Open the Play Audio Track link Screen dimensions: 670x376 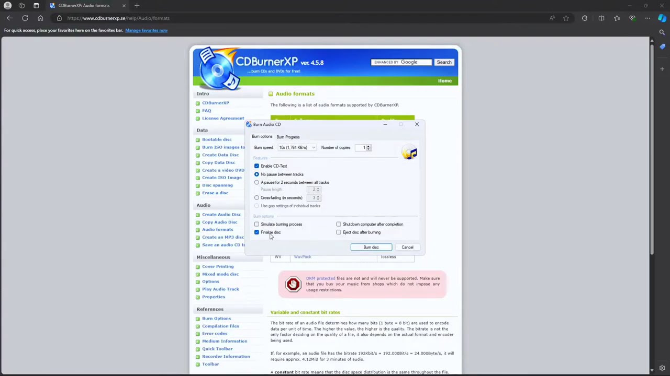point(220,289)
